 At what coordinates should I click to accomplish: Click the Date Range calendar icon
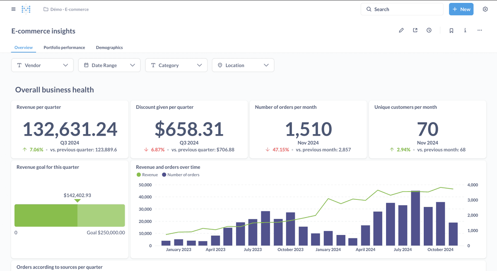86,65
